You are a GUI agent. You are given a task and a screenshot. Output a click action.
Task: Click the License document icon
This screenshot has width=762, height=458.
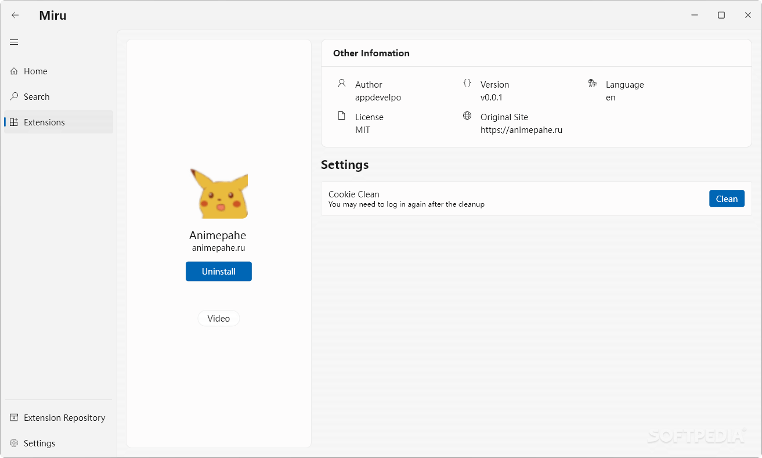342,116
